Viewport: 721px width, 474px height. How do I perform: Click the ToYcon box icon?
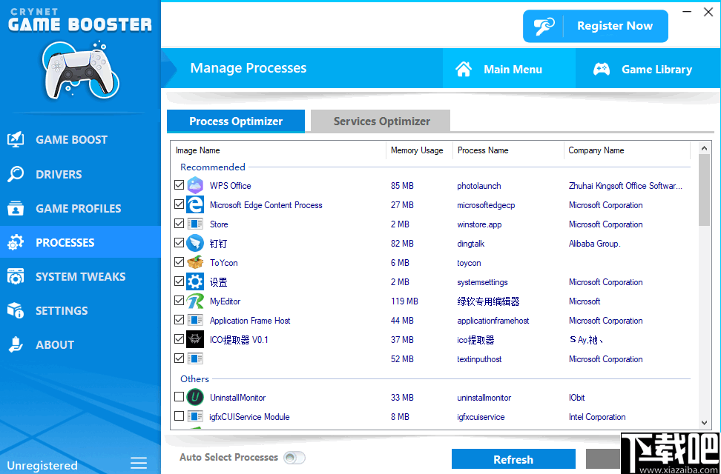tap(195, 263)
